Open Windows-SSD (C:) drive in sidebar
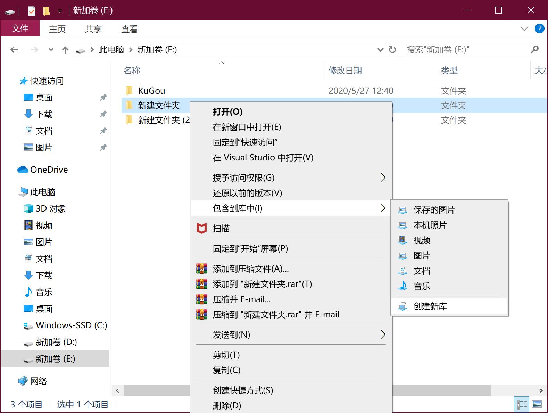The height and width of the screenshot is (413, 548). point(71,325)
